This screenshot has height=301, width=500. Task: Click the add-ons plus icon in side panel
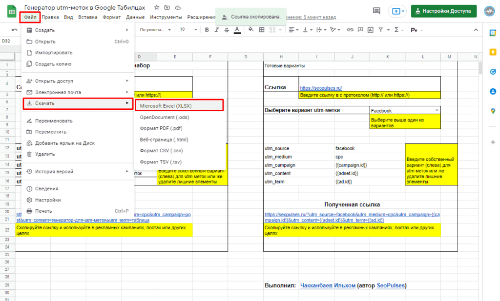click(493, 142)
